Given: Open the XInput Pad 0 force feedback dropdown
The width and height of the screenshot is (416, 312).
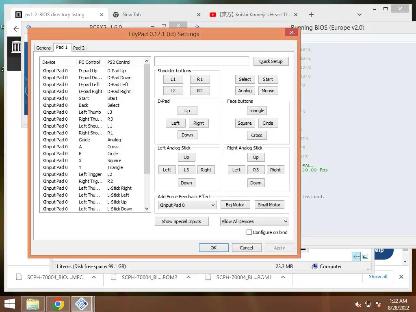Looking at the screenshot, I should point(187,205).
